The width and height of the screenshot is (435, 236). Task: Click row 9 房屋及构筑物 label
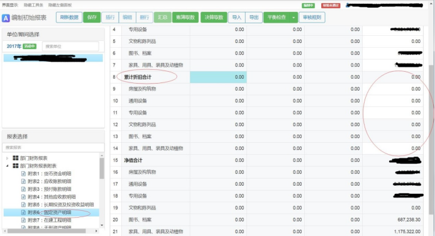coord(142,89)
